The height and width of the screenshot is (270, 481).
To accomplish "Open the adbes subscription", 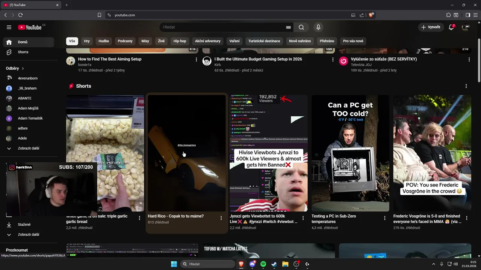I will pyautogui.click(x=28, y=128).
